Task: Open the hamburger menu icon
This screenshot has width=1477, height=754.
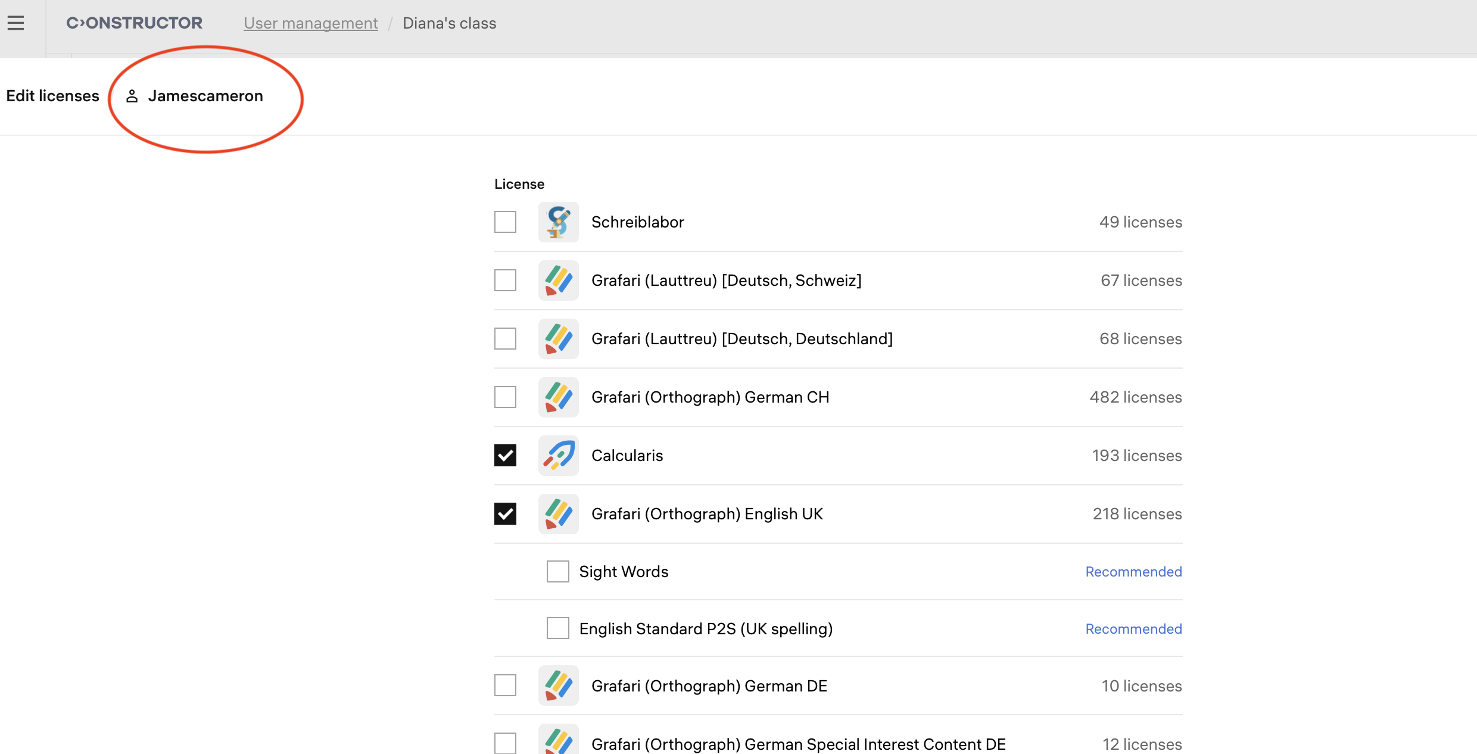Action: pos(16,23)
